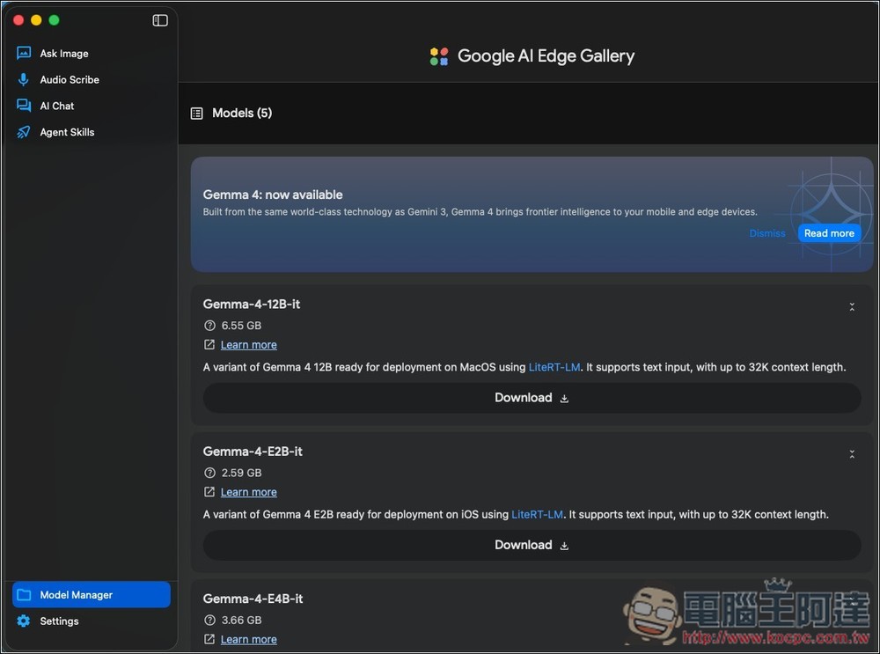Click the Audio Scribe microphone icon
Screen dimensions: 880x654
24,80
